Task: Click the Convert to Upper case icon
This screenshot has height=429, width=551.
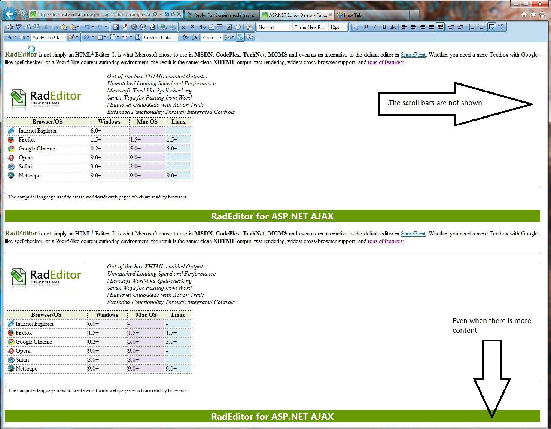Action: [x=194, y=37]
